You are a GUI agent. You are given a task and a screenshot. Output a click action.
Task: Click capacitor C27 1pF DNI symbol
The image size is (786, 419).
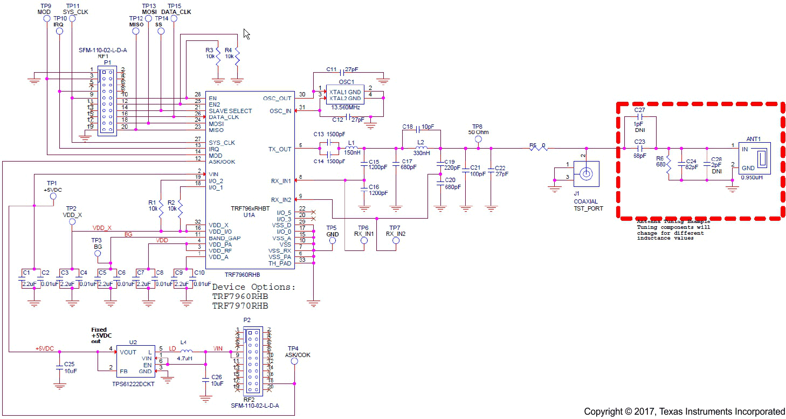[639, 116]
